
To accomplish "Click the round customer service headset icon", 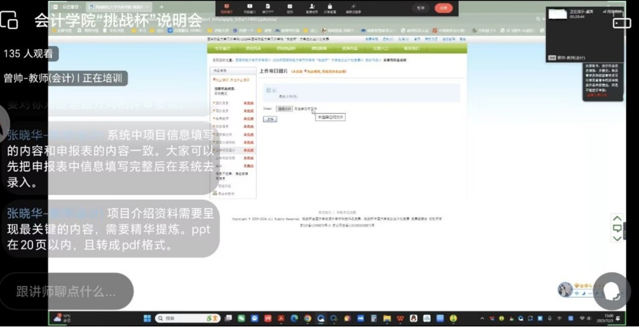I will pyautogui.click(x=611, y=291).
